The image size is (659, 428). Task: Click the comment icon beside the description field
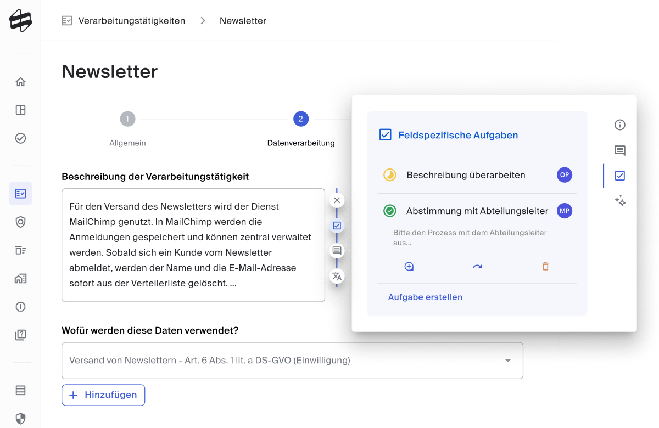coord(337,251)
